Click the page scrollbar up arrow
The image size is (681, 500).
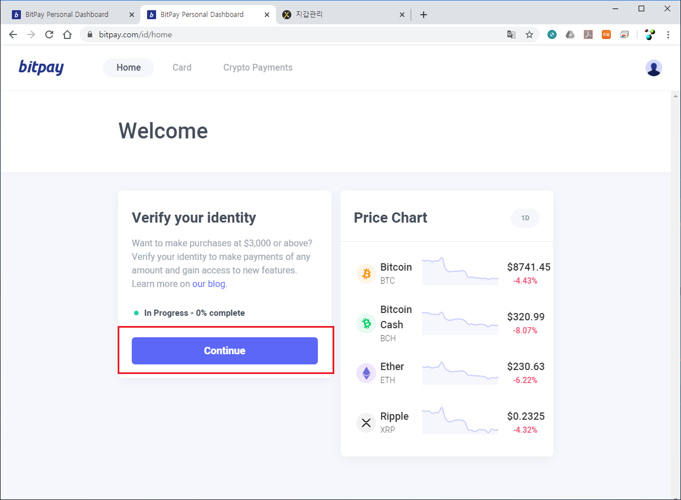tap(675, 97)
